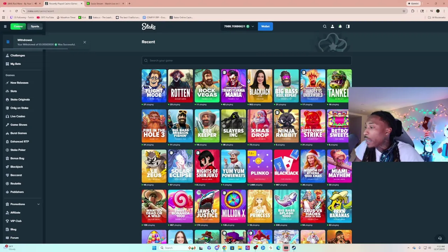Screen dimensions: 448x252
Task: Click the Roulette icon in sidebar
Action: 7,183
